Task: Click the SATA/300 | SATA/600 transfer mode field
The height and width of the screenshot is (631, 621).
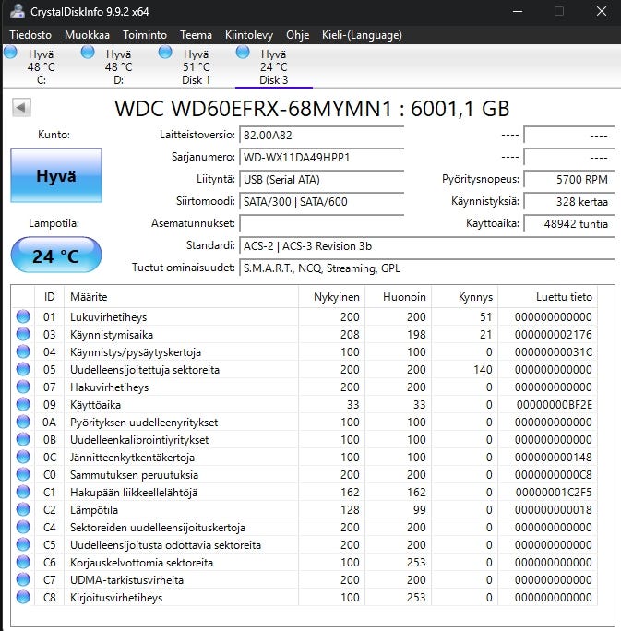Action: (321, 201)
